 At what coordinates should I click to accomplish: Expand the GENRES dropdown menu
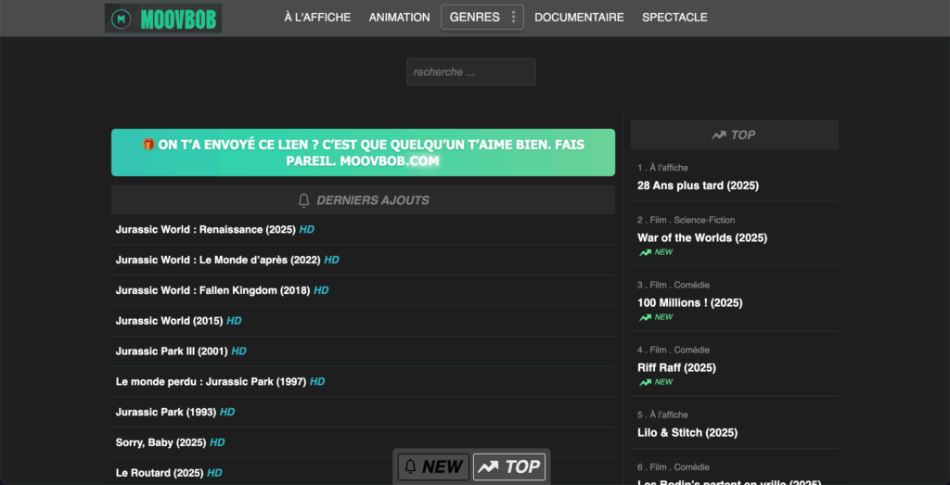474,18
